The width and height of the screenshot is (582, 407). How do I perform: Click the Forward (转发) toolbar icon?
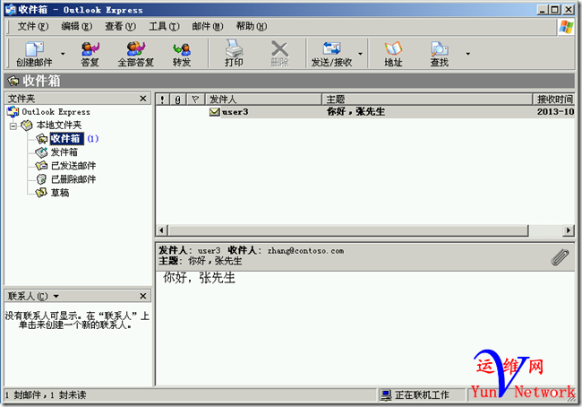click(182, 54)
